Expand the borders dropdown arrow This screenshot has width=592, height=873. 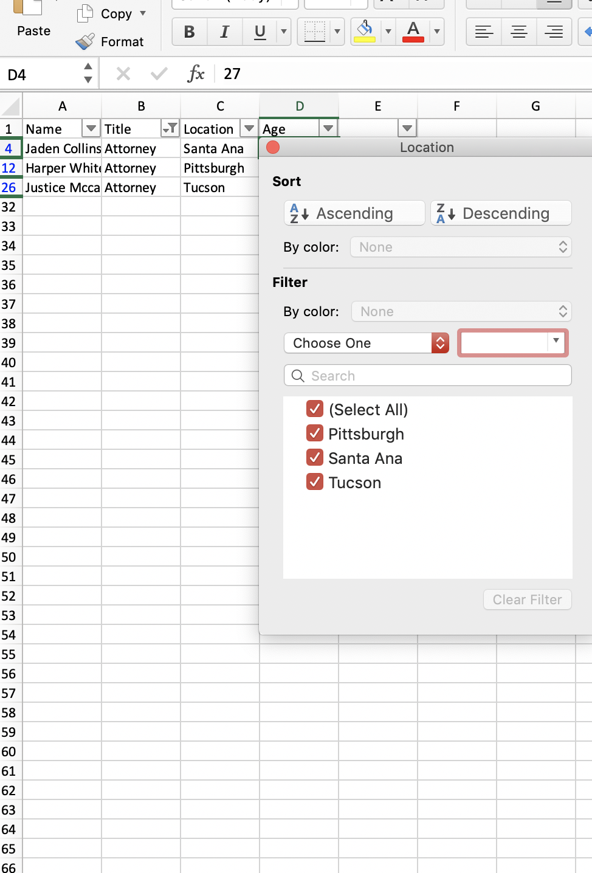pyautogui.click(x=336, y=32)
